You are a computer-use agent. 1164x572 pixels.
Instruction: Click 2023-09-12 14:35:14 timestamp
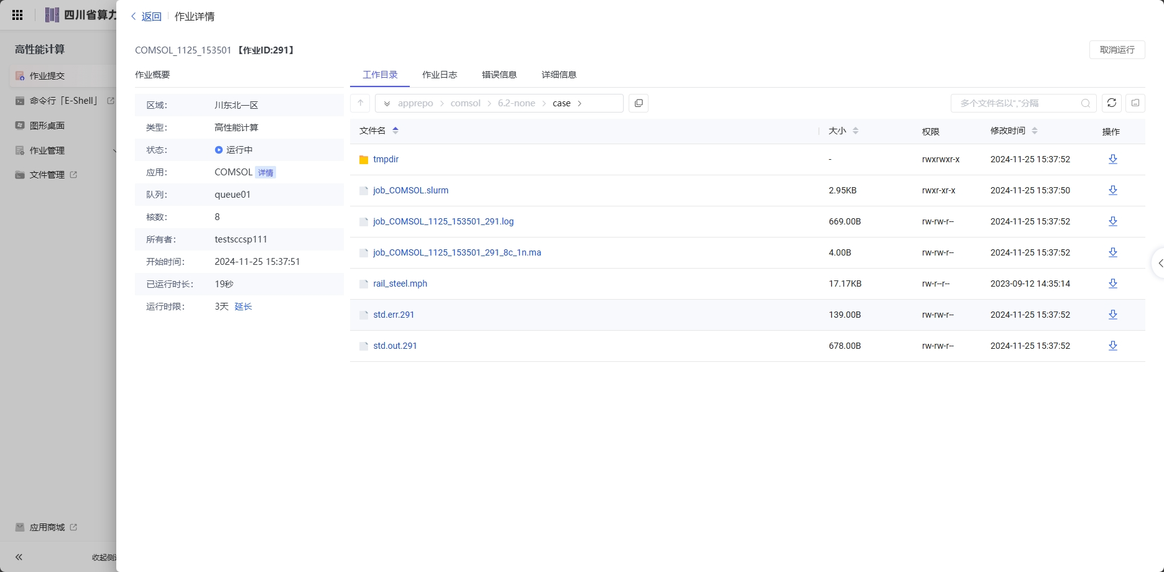coord(1030,284)
